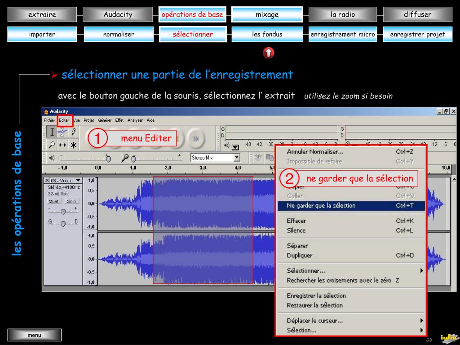The image size is (460, 345).
Task: Click the output volume speaker icon
Action: 52,158
